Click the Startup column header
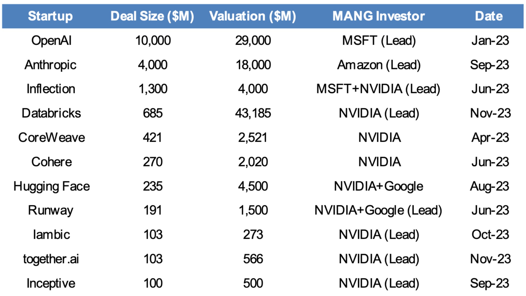526x296 pixels. tap(50, 16)
